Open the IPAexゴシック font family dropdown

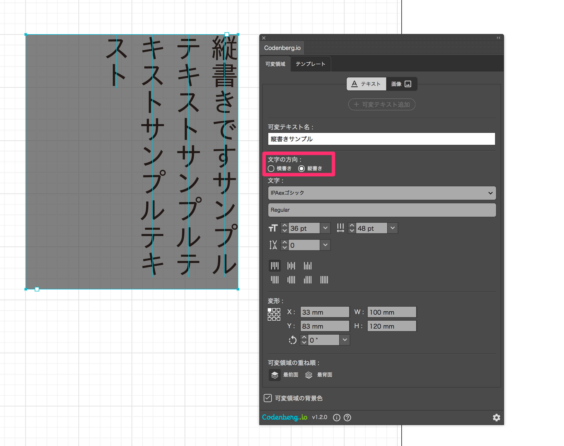coord(382,193)
